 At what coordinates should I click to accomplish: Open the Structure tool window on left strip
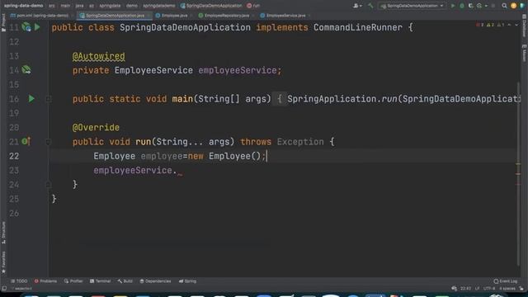tap(3, 233)
